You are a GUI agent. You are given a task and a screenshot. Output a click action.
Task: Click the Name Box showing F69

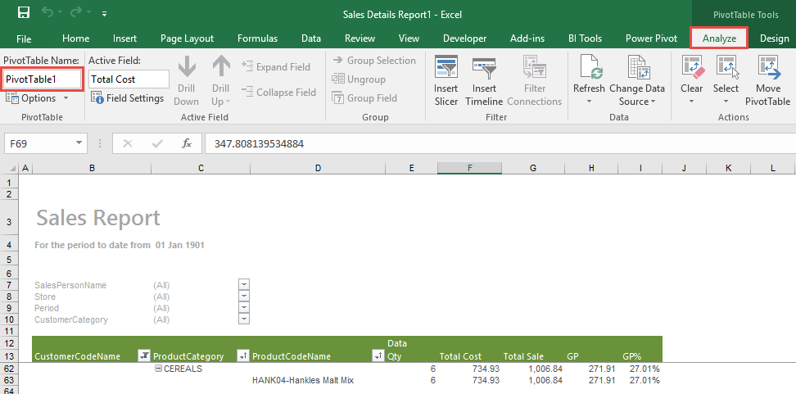38,143
